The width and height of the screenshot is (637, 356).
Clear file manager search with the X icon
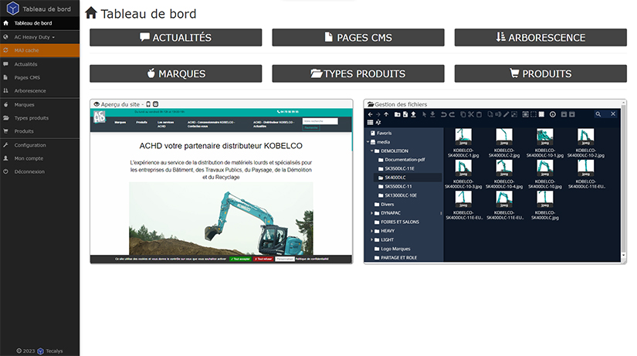613,114
